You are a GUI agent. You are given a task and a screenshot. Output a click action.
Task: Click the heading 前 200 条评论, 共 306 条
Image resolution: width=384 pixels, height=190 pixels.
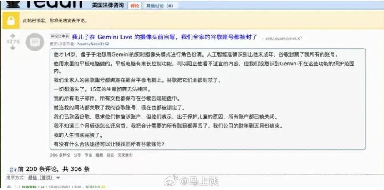pyautogui.click(x=54, y=169)
